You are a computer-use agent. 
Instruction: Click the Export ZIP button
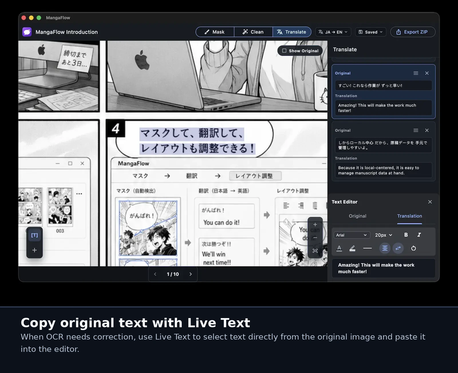[x=413, y=32]
